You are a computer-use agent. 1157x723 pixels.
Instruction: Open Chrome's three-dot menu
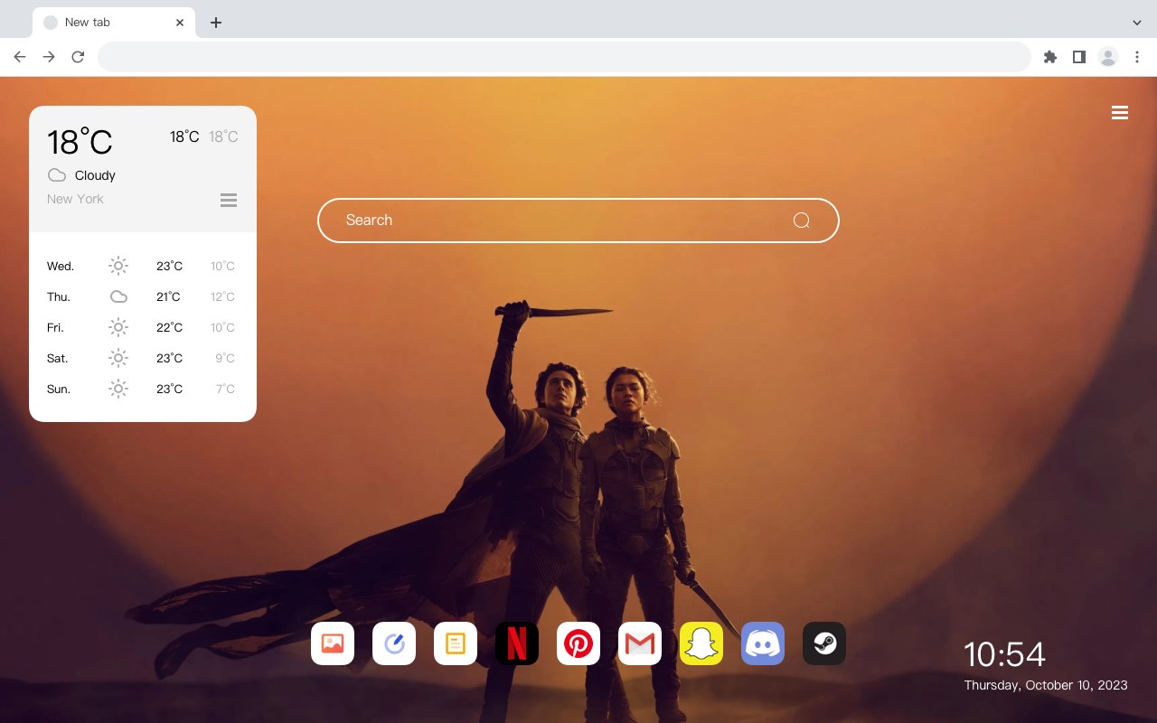1137,57
